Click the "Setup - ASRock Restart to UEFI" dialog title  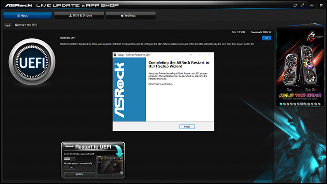[134, 55]
